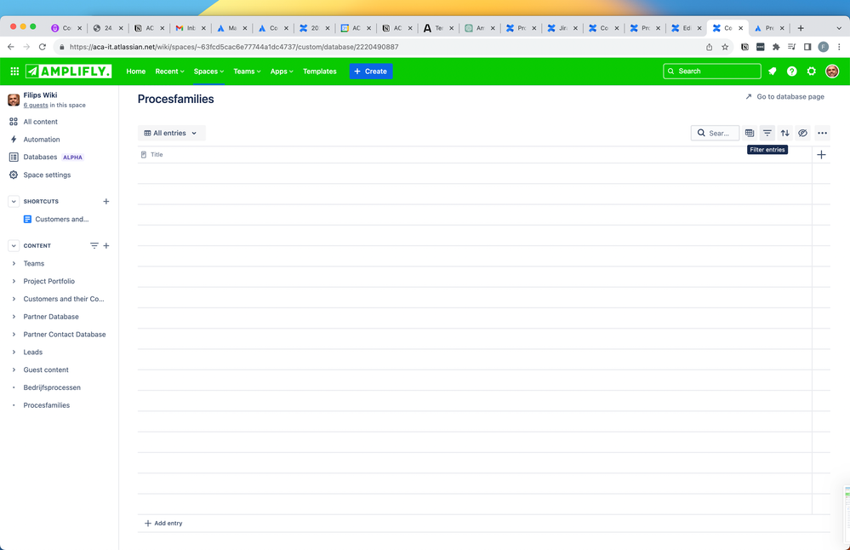Click the Procesfamilies page heading
The image size is (850, 550).
pos(175,100)
